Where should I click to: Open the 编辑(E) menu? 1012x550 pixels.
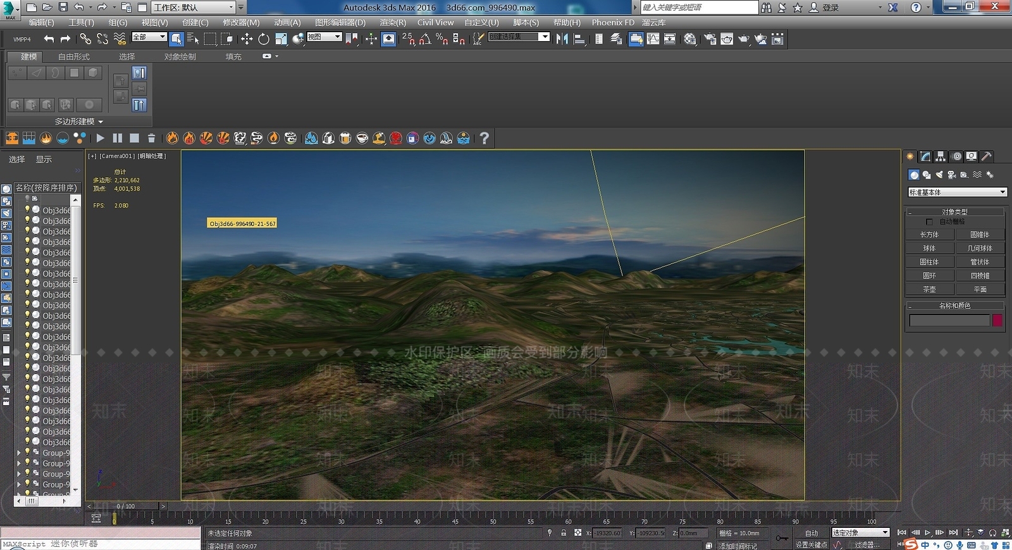(x=42, y=22)
